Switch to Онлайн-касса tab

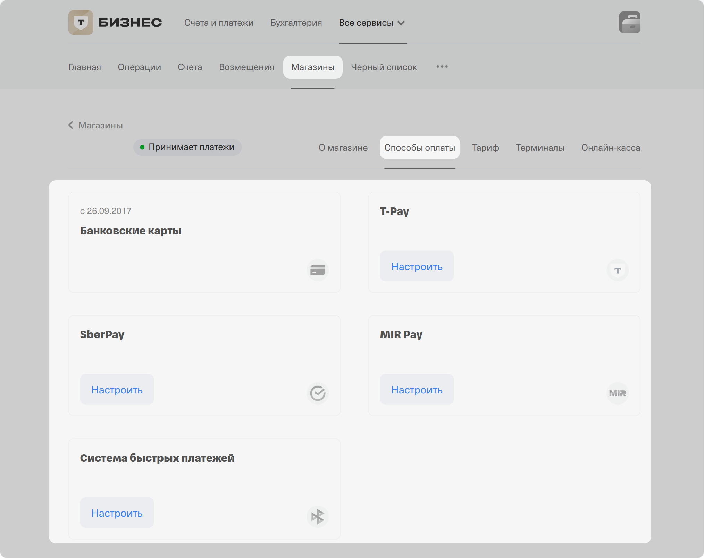coord(611,148)
